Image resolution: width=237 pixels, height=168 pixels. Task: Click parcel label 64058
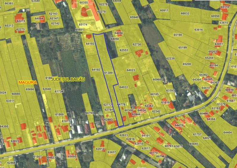pyautogui.click(x=114, y=39)
